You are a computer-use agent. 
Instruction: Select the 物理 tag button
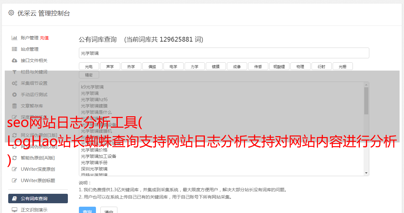(300, 66)
